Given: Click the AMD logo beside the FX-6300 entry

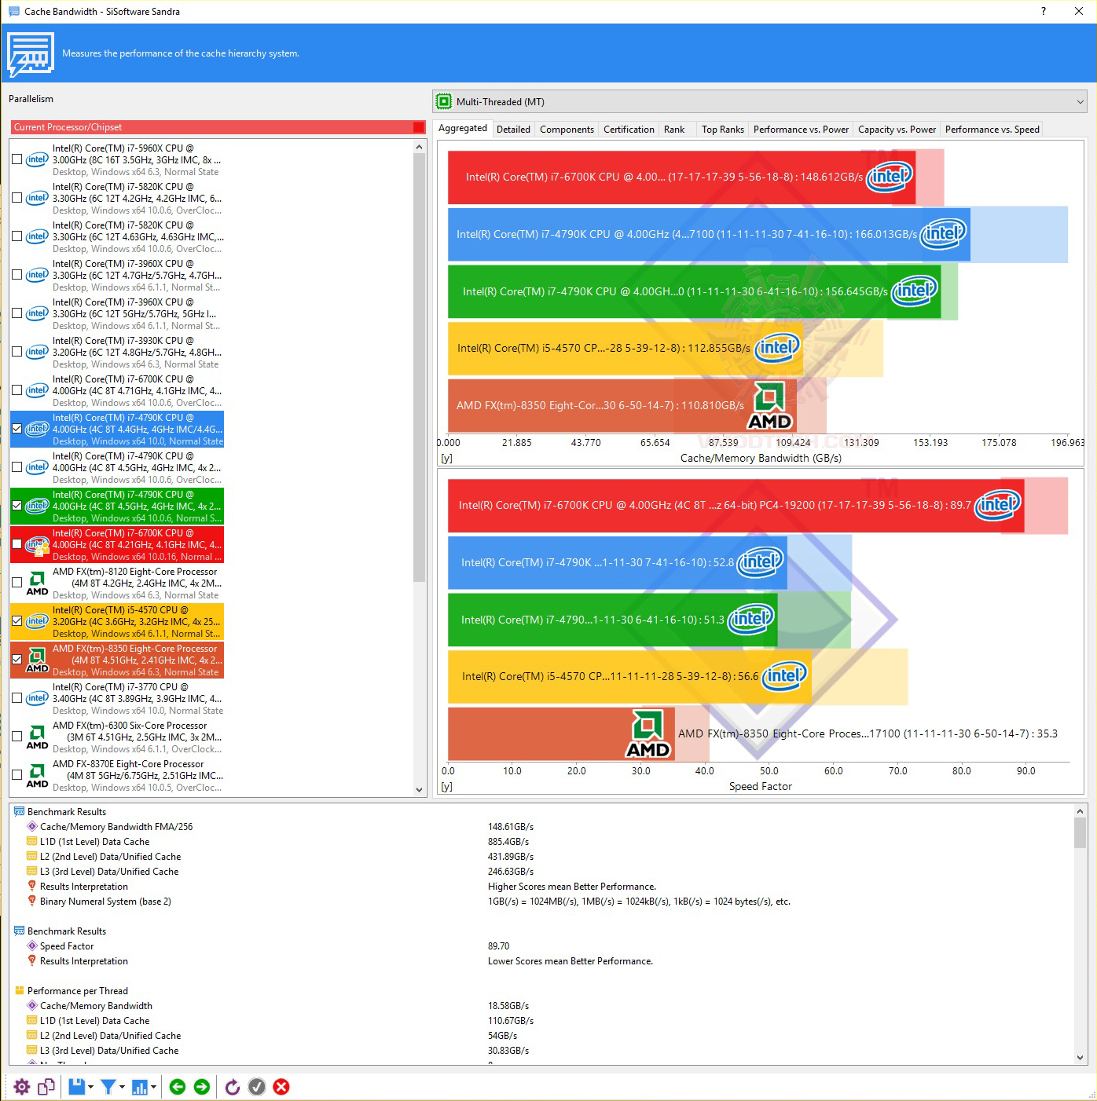Looking at the screenshot, I should tap(37, 737).
